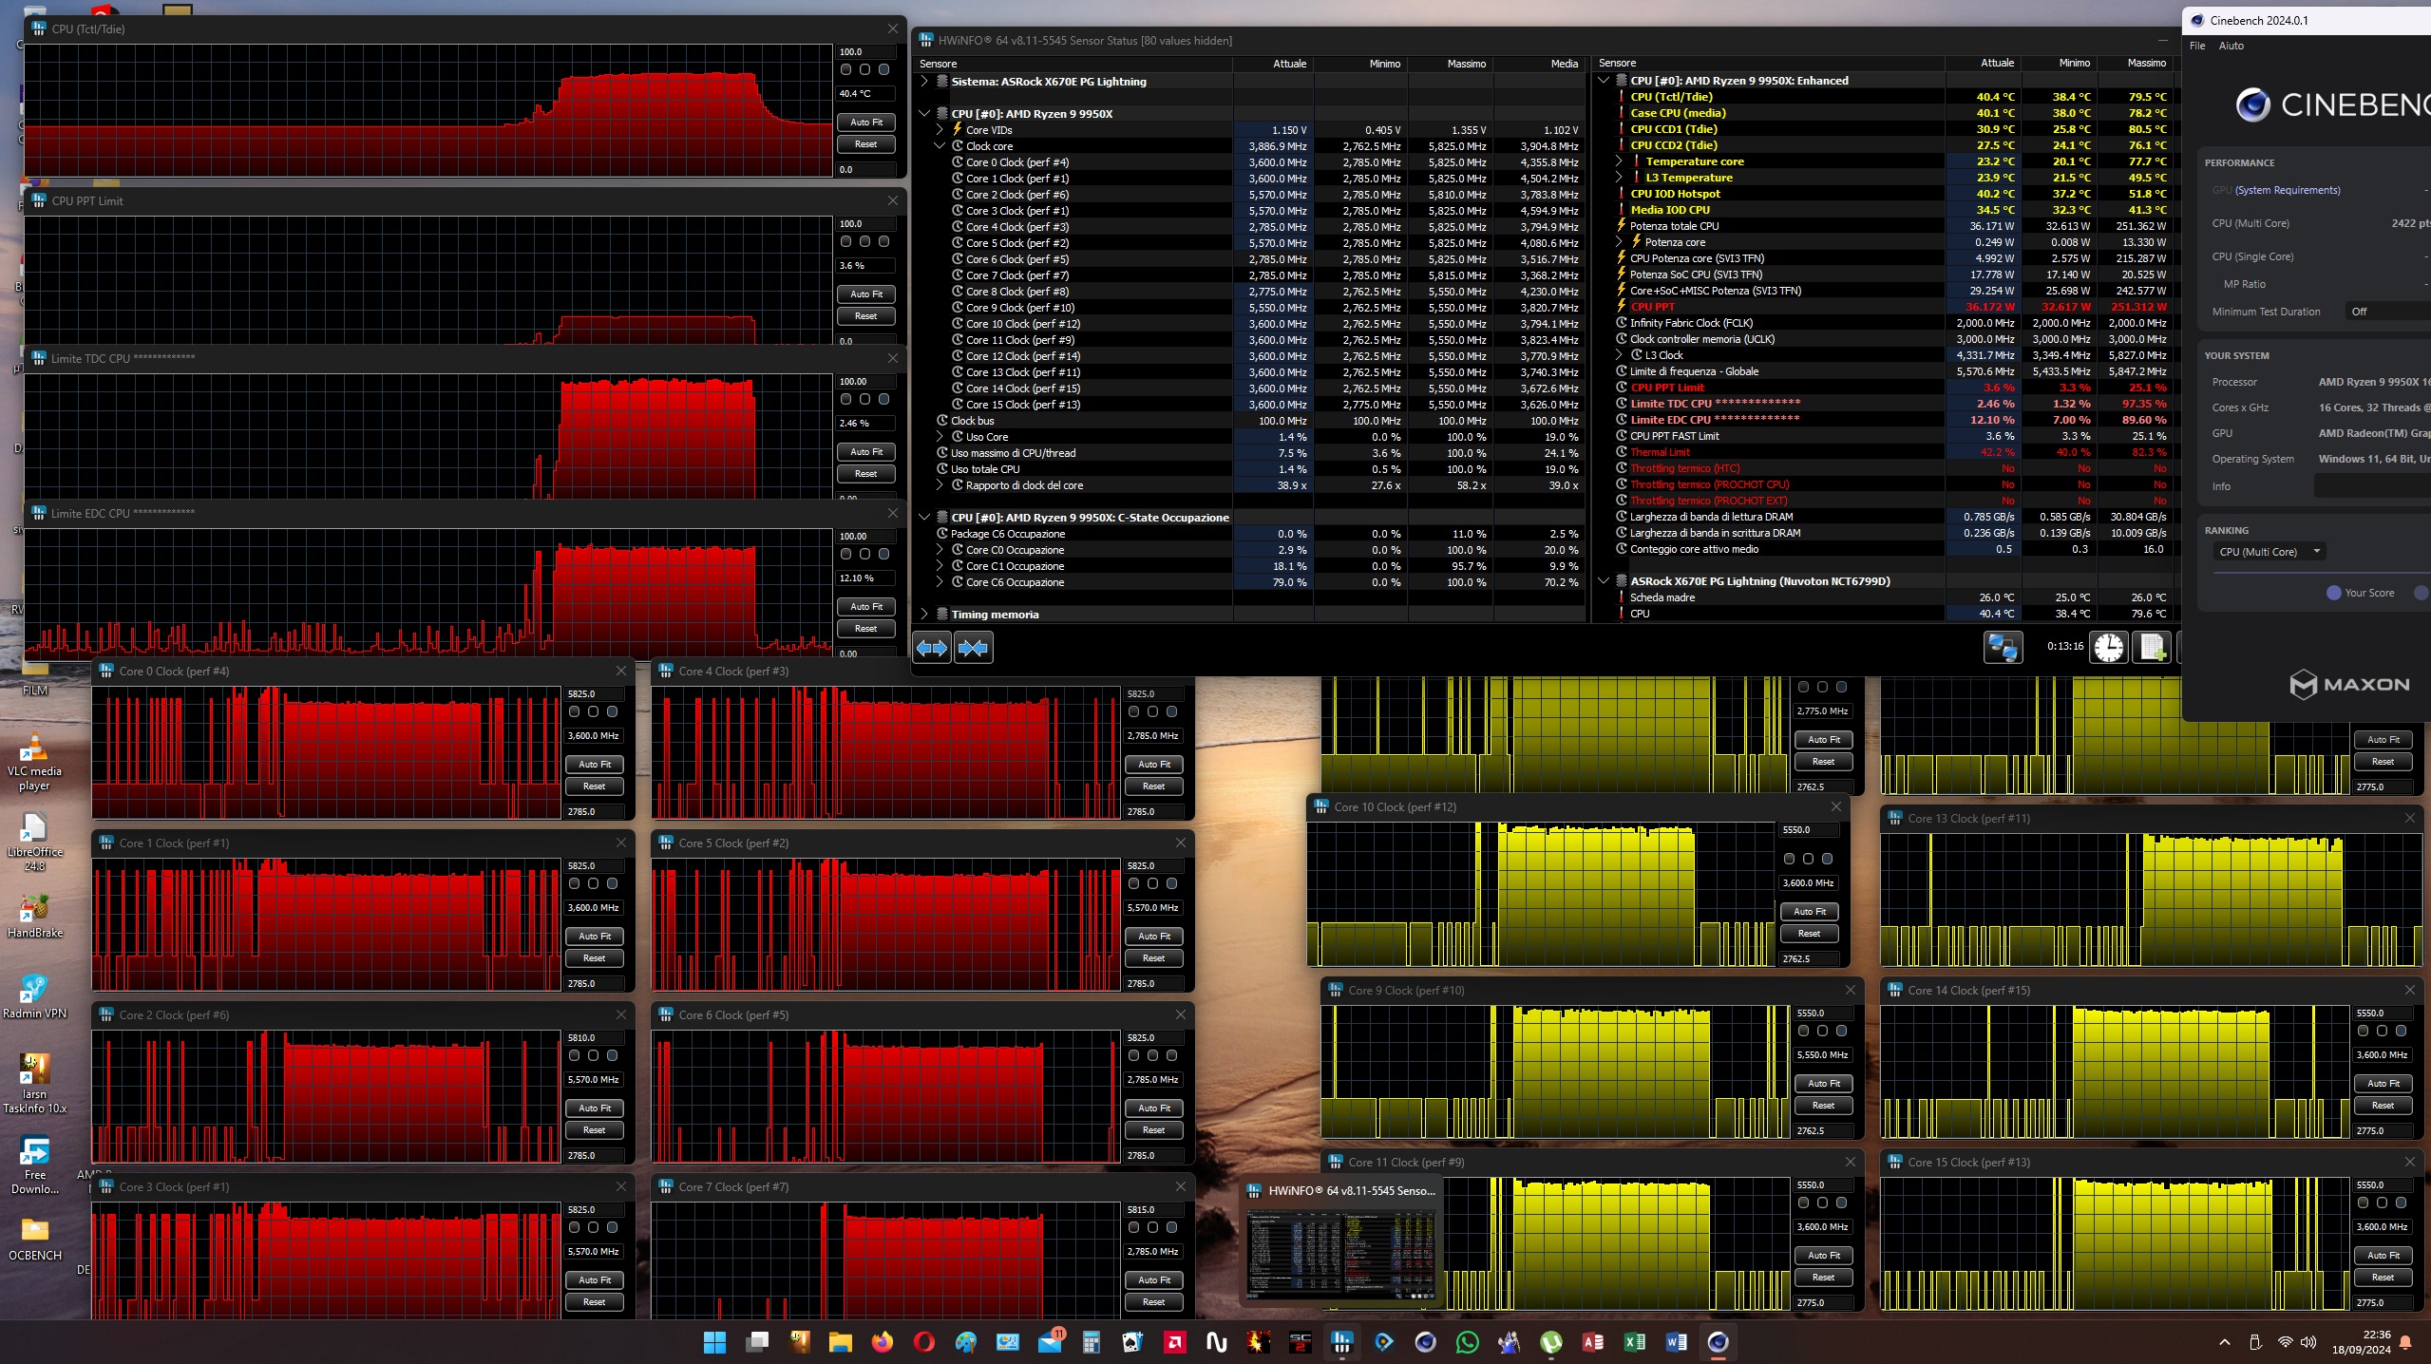Open AMD Software taskbar icon
The image size is (2431, 1364).
pyautogui.click(x=1175, y=1342)
